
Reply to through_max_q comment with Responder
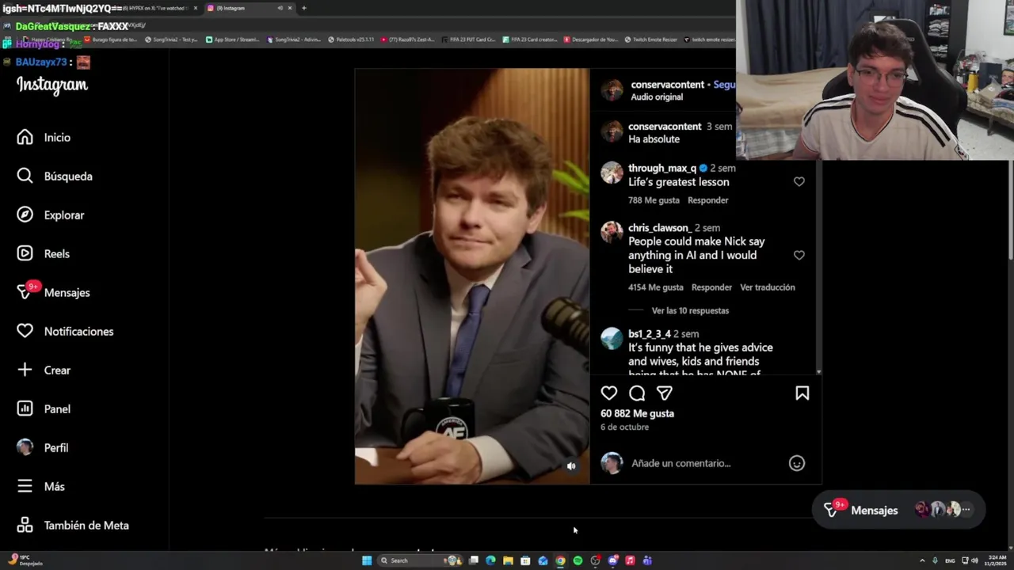pos(708,200)
